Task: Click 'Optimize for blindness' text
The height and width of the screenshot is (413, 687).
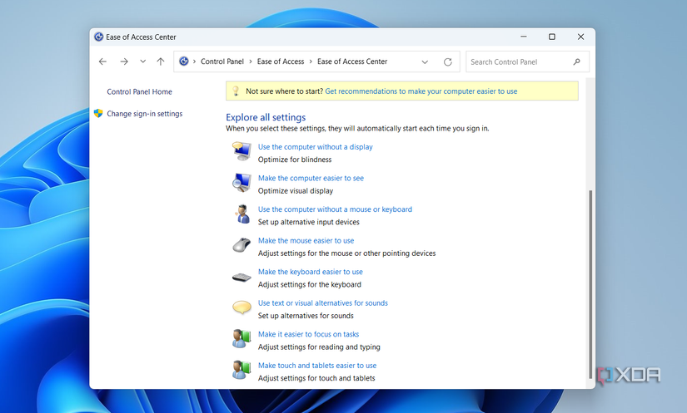Action: coord(295,160)
